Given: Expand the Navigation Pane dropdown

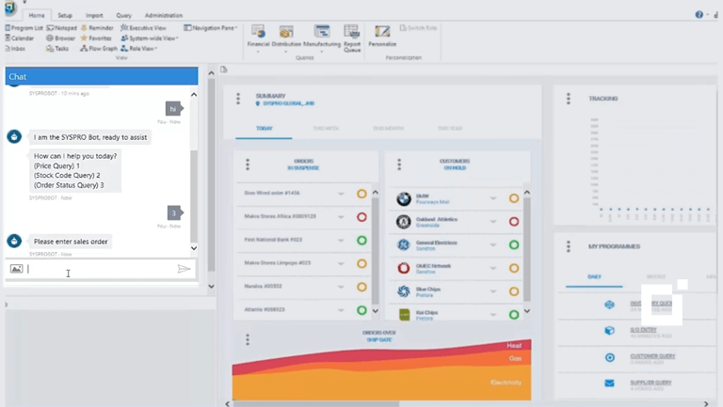Looking at the screenshot, I should [212, 28].
